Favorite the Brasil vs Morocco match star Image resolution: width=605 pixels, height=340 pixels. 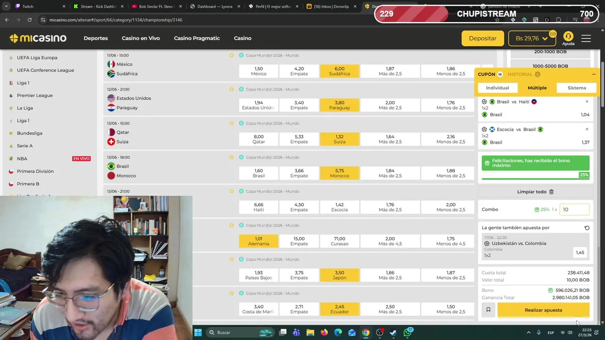pyautogui.click(x=232, y=157)
